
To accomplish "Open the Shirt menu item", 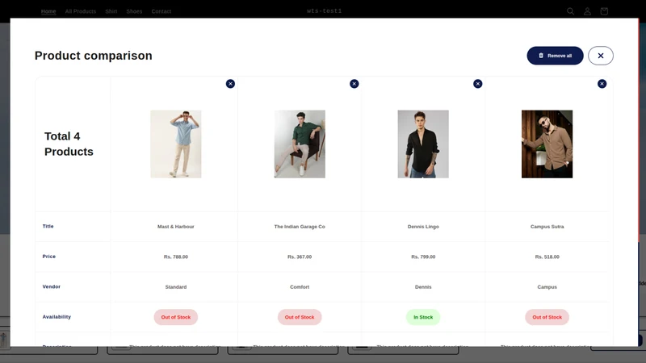I will click(111, 11).
